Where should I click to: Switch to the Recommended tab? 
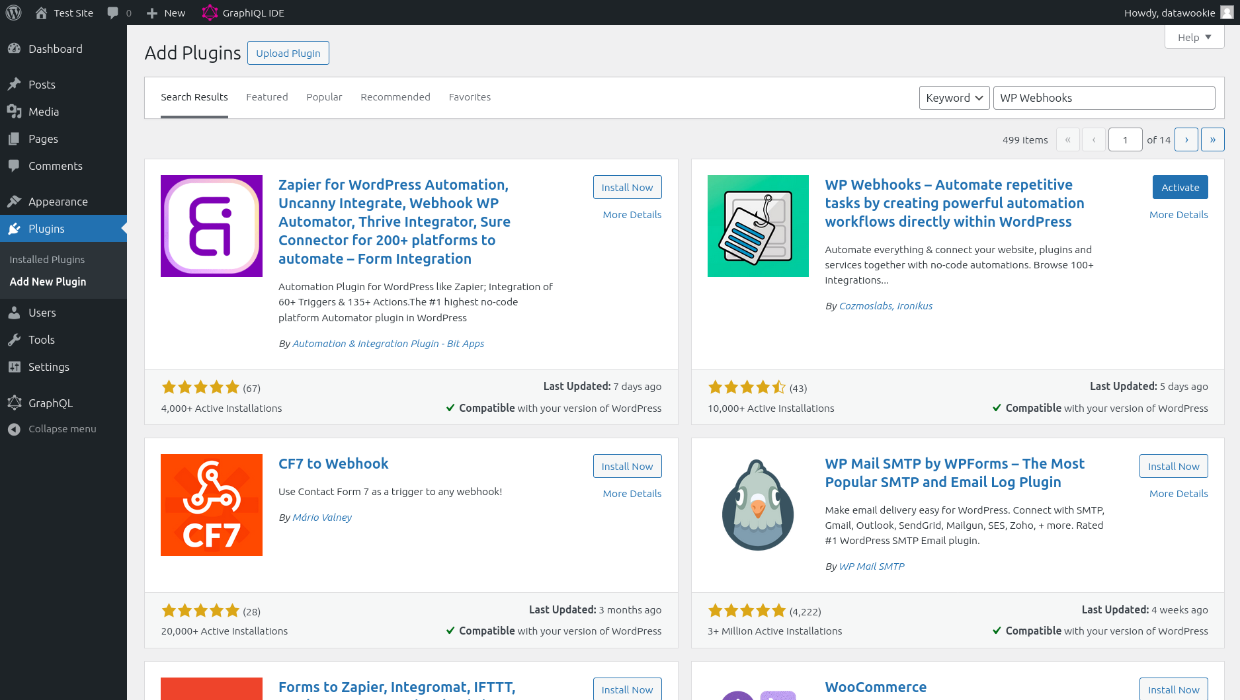(x=395, y=97)
